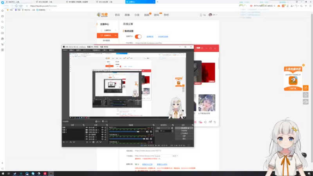Add a new scene in OBS scenes panel

click(x=64, y=142)
